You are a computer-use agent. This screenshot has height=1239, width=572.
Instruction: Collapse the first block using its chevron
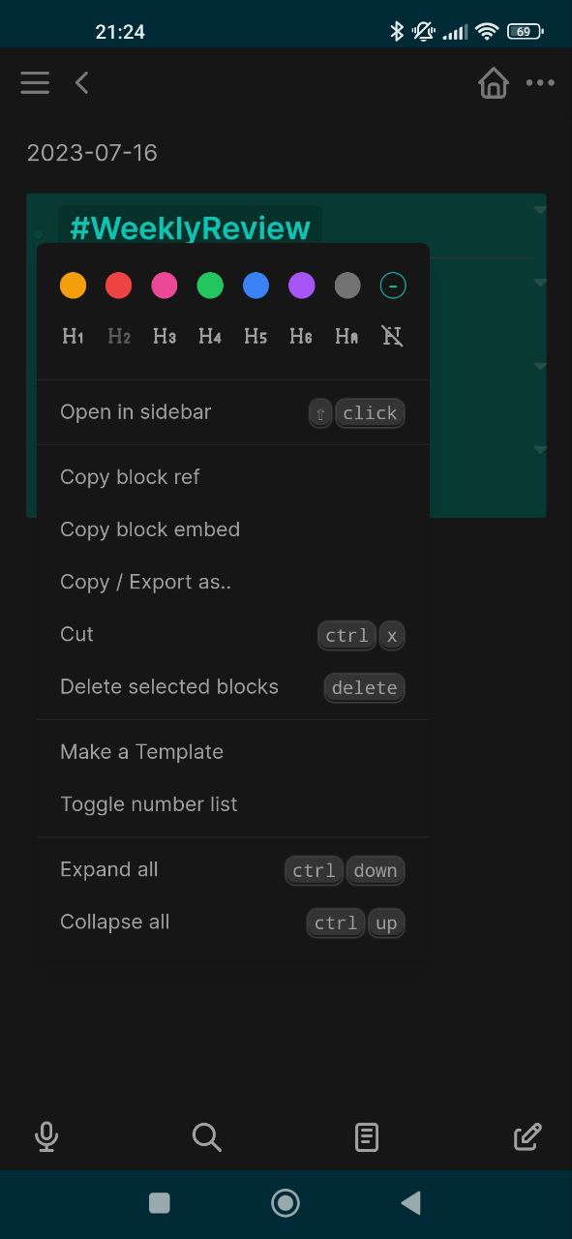538,208
